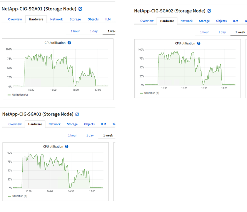Open the Hardware tab for SGA03
The height and width of the screenshot is (212, 247).
coord(35,124)
